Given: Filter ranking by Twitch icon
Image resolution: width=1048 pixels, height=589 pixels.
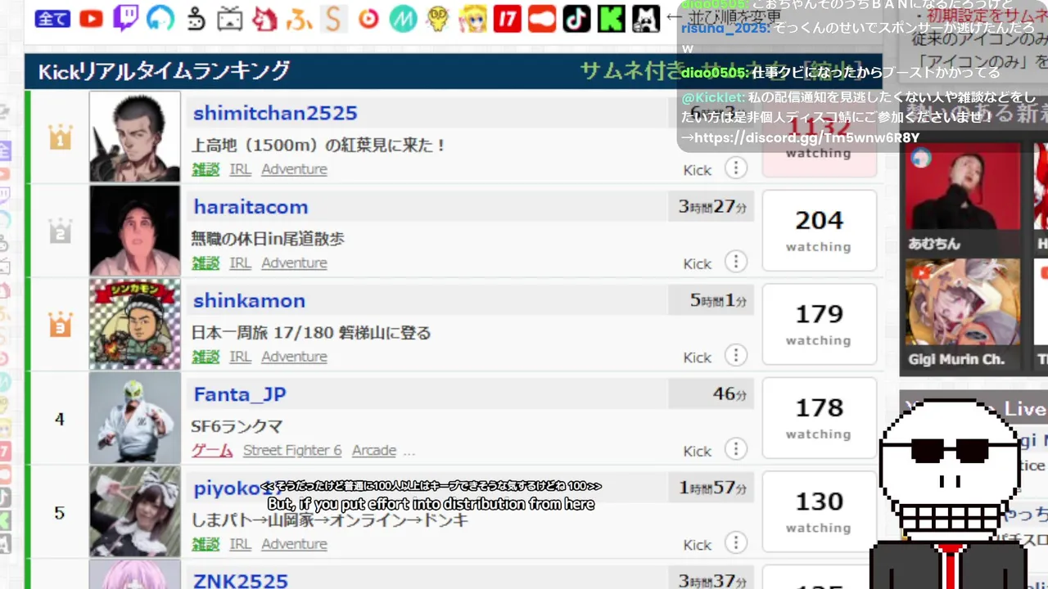Looking at the screenshot, I should coord(125,18).
